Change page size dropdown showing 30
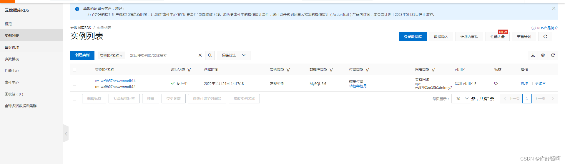Screen dimensions: 565x164 [x=461, y=99]
